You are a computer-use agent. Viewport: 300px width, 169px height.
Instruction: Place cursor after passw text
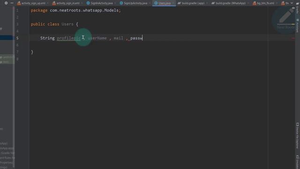[x=142, y=38]
